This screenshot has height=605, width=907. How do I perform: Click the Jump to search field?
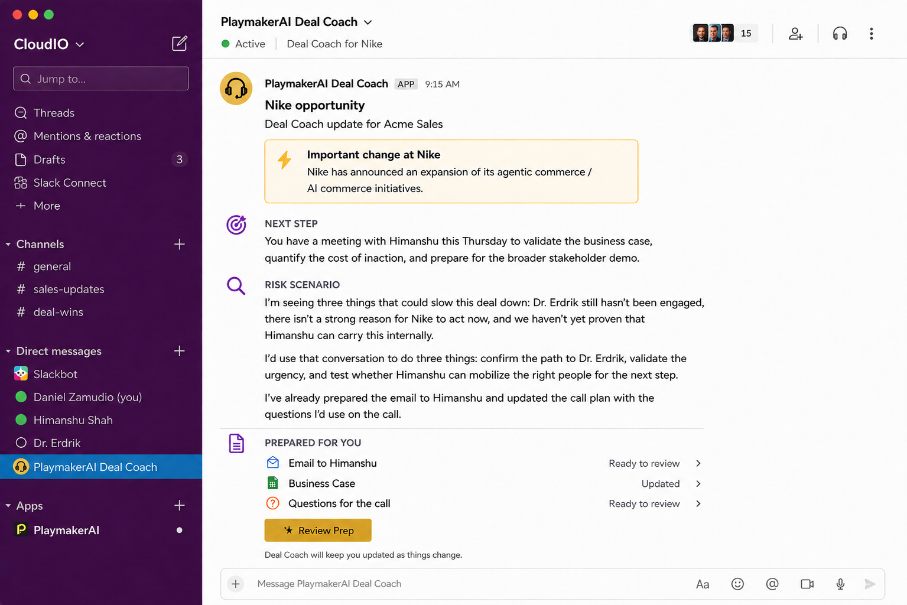tap(101, 79)
